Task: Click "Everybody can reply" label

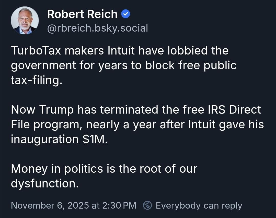Action: 199,205
